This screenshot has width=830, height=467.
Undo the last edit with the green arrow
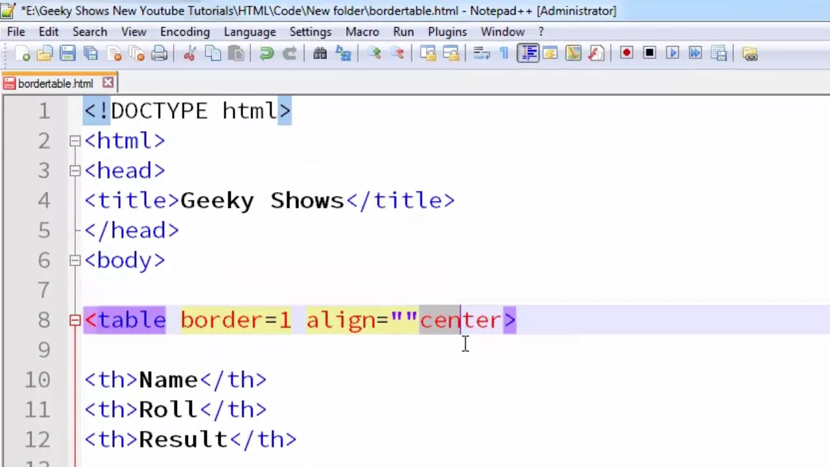pos(266,54)
